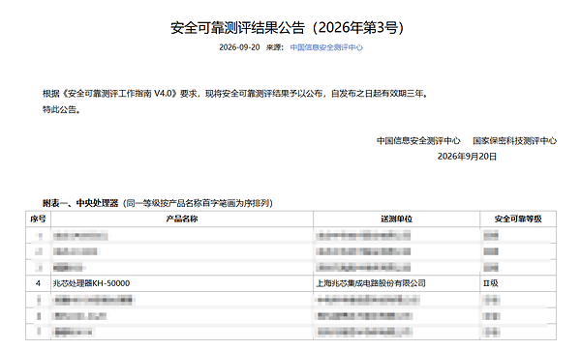The height and width of the screenshot is (350, 581).
Task: Click the signature 国家保密科技测评中心
Action: 515,140
